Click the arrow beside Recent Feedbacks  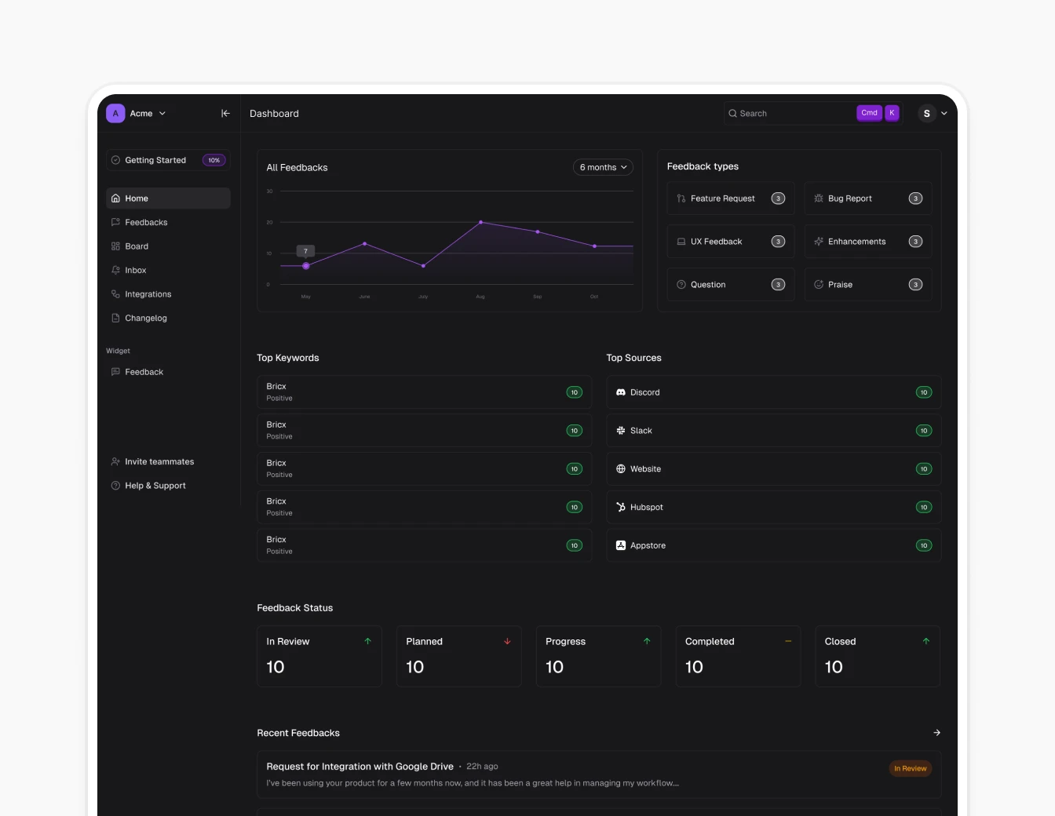coord(936,732)
